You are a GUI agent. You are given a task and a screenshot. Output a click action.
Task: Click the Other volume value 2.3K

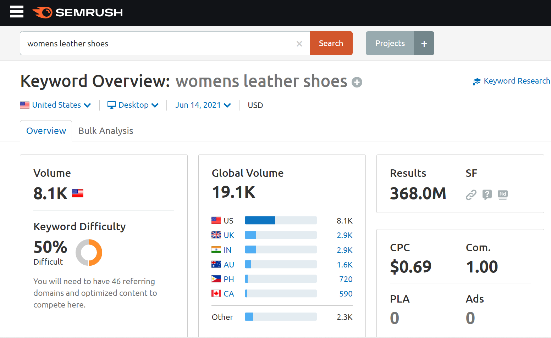pos(345,317)
